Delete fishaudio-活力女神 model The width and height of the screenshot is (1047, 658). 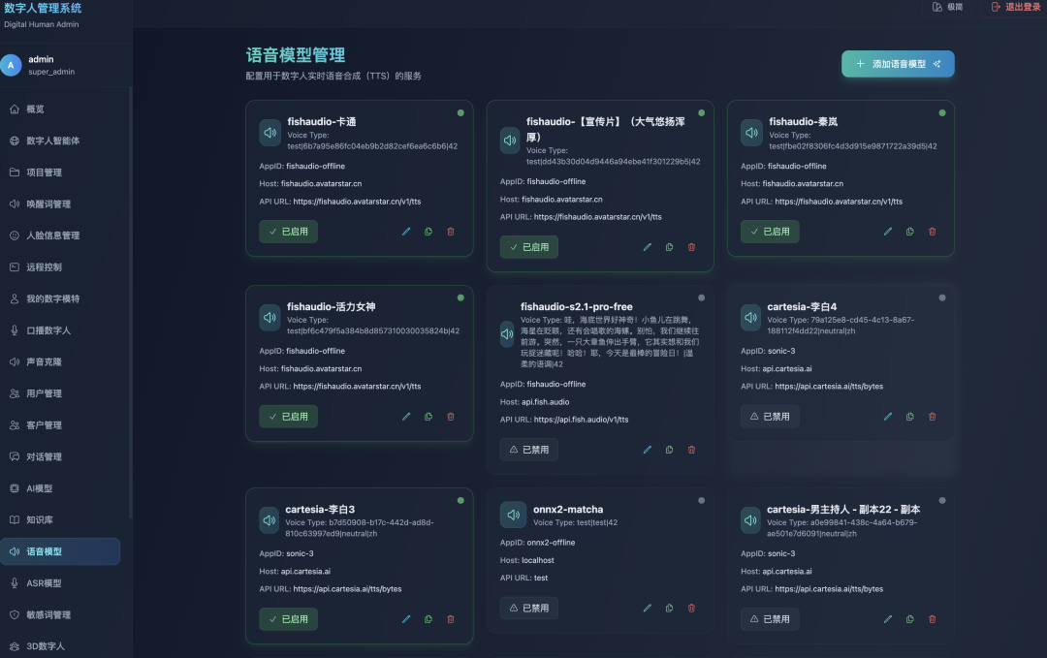tap(451, 417)
